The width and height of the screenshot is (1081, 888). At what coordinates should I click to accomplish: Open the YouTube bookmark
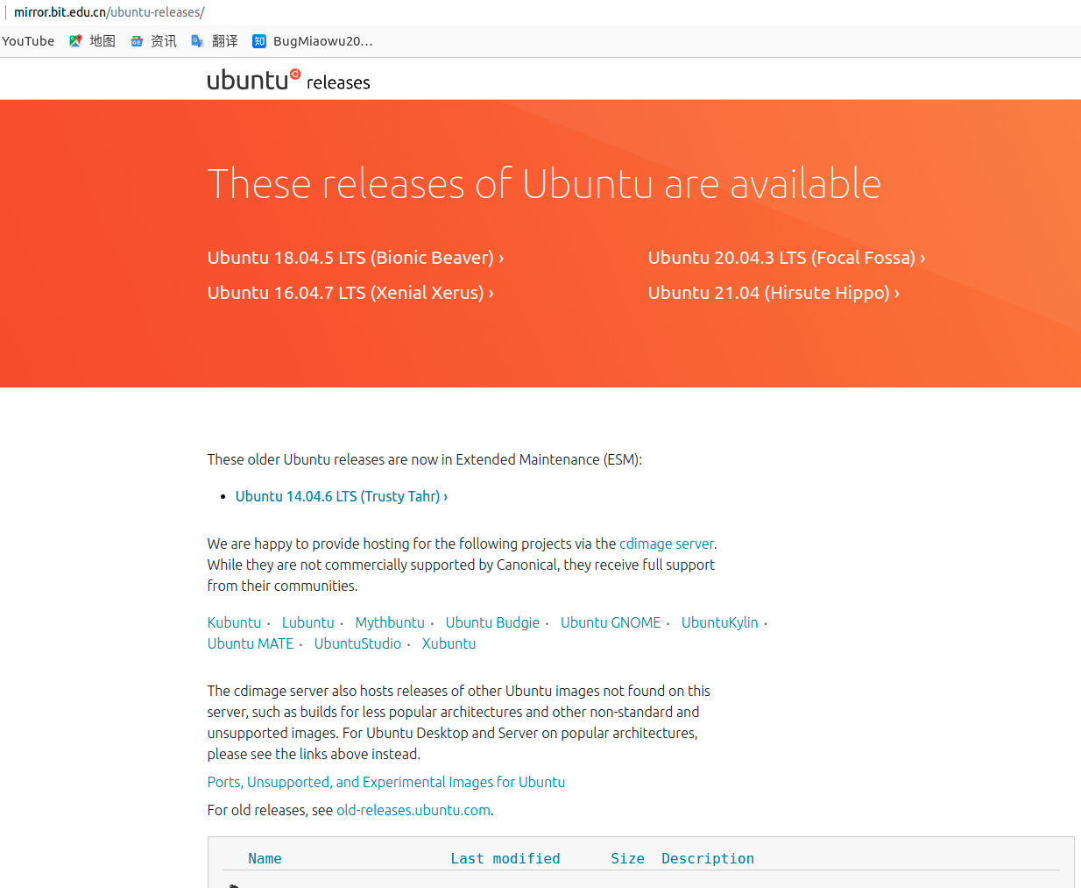27,40
